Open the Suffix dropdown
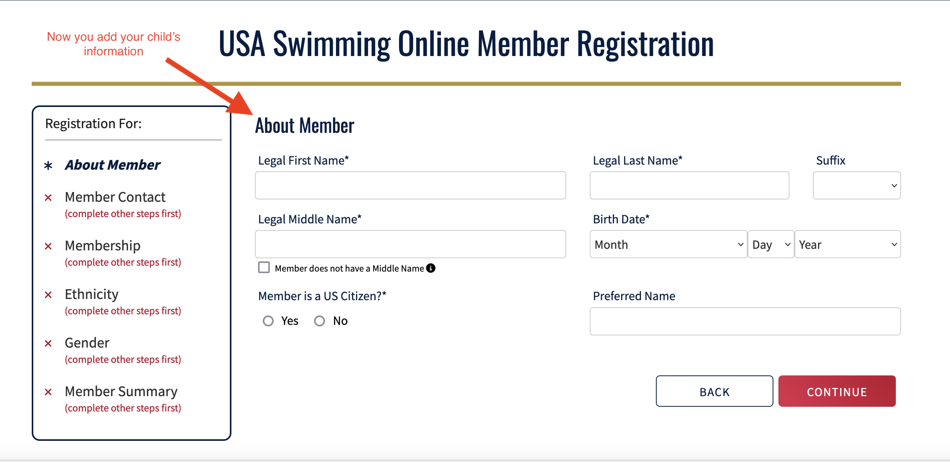Screen dimensions: 950x462 coord(856,185)
